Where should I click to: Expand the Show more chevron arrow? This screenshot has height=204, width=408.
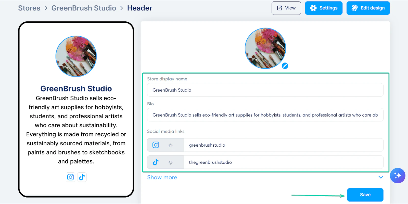(x=381, y=177)
